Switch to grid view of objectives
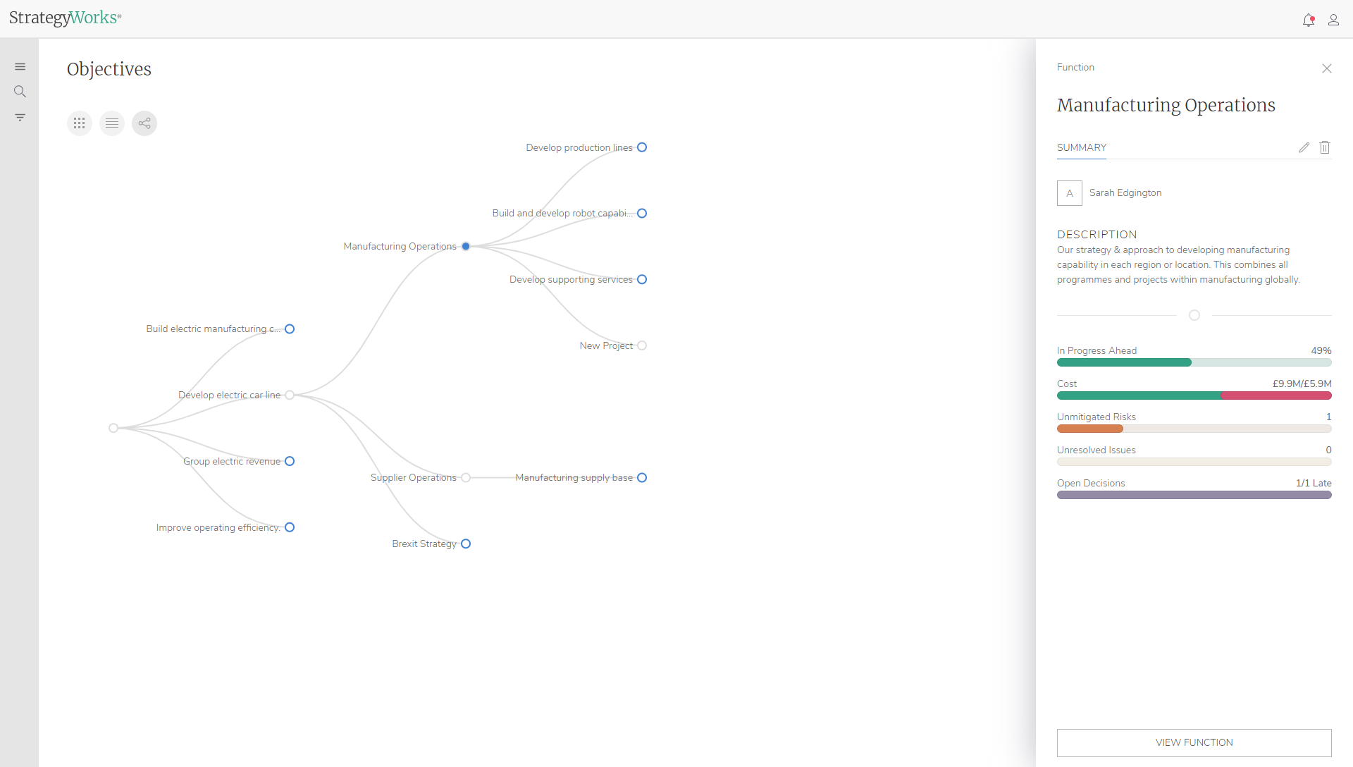1353x767 pixels. click(x=80, y=123)
